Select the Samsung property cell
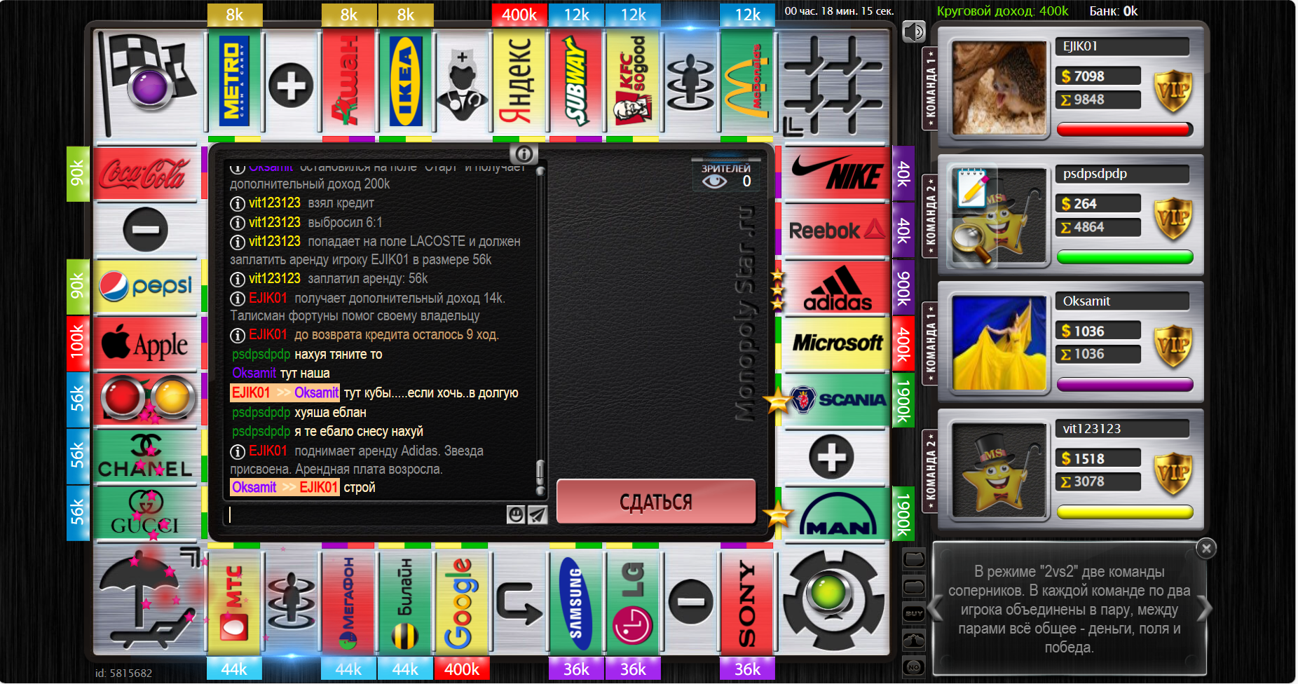1298x684 pixels. pyautogui.click(x=576, y=603)
